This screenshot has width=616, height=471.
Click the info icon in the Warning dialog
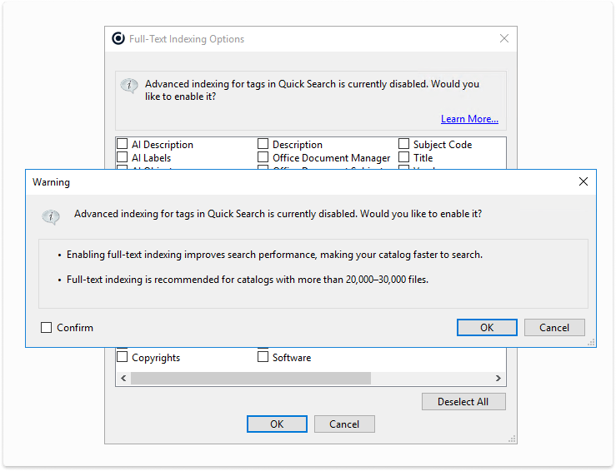pyautogui.click(x=51, y=216)
